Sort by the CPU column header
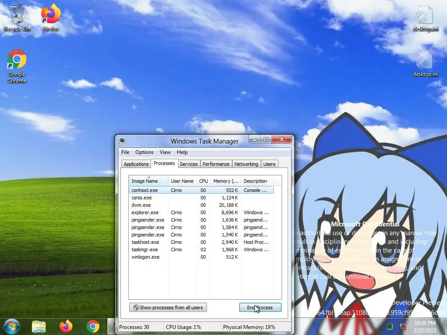Viewport: 447px width, 335px height. point(203,181)
